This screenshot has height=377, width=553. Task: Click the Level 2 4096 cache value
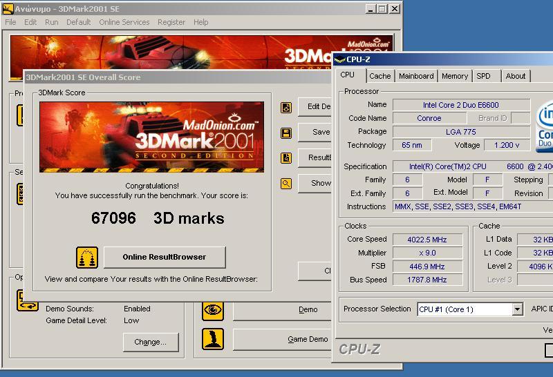click(535, 267)
